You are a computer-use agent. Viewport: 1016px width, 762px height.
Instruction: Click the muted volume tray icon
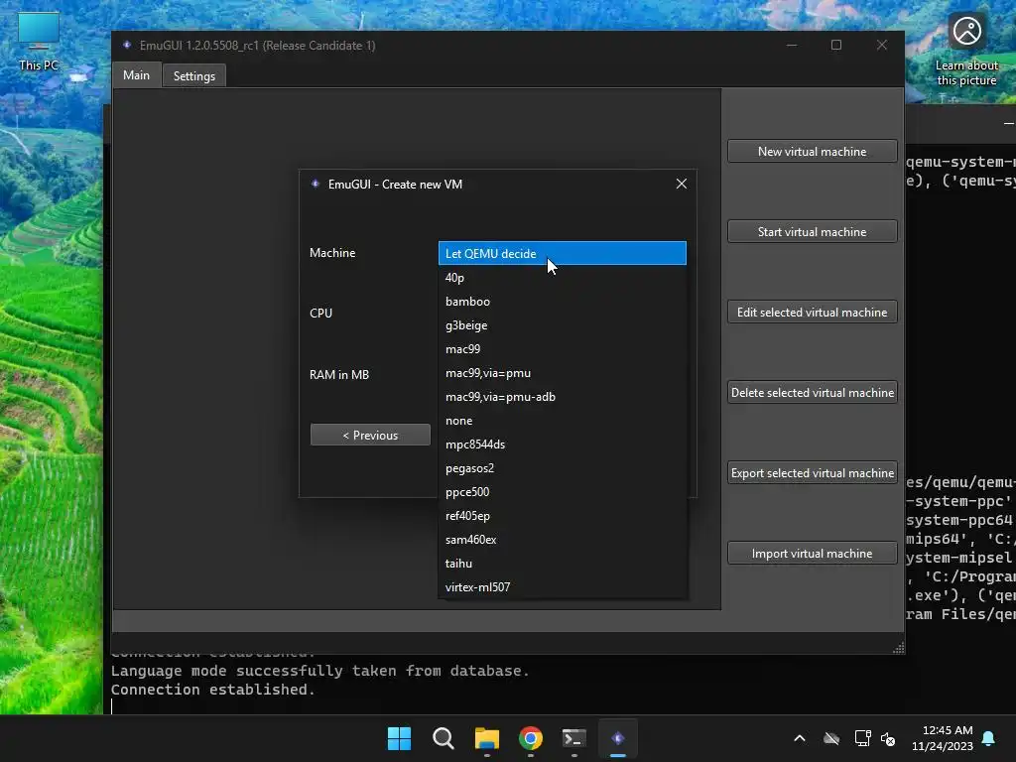(x=888, y=738)
